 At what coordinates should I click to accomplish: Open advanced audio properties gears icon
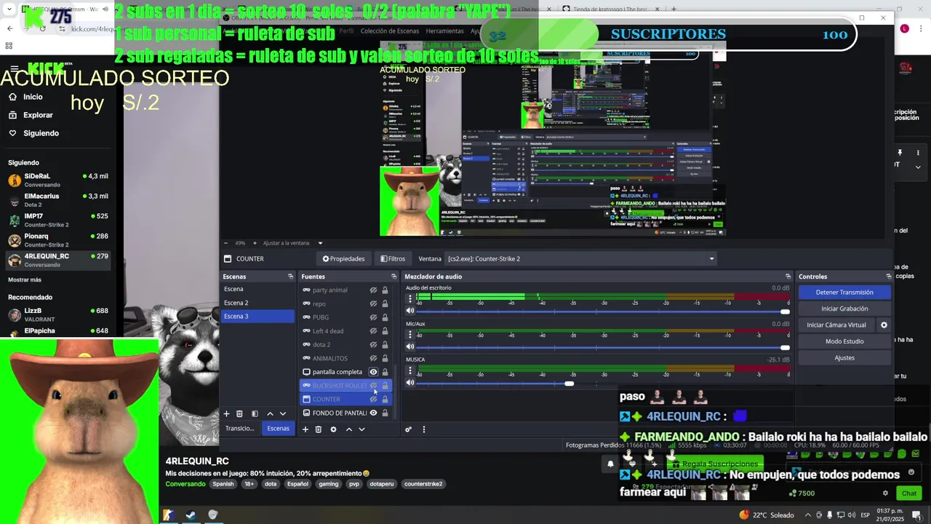[x=409, y=429]
